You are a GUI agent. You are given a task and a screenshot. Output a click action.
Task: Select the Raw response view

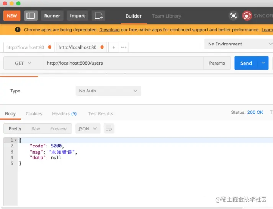[x=36, y=128]
